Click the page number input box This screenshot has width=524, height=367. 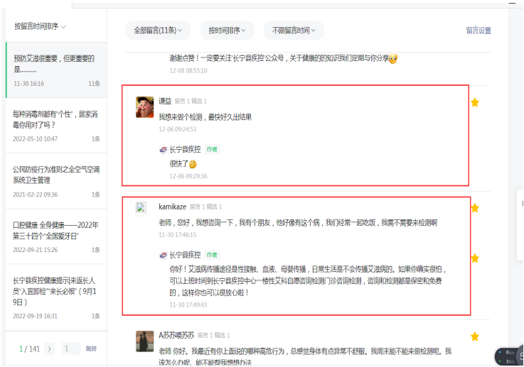(x=70, y=349)
